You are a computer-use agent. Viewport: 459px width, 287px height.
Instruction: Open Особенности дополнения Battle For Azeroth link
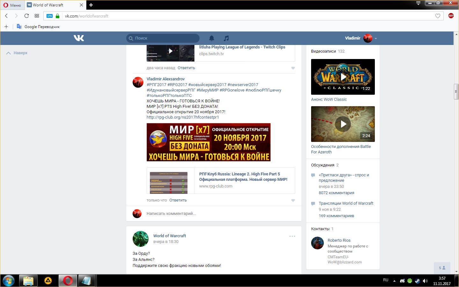(x=341, y=149)
